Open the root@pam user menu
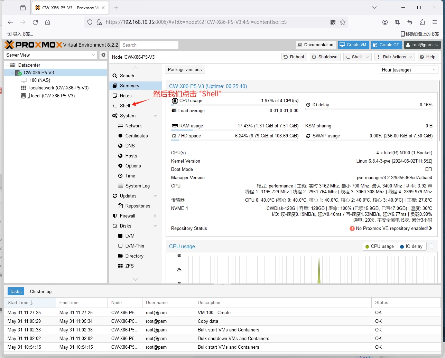The image size is (445, 358). click(422, 45)
